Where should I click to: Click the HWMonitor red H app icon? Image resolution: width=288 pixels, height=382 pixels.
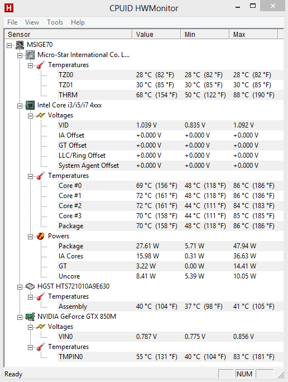point(9,8)
